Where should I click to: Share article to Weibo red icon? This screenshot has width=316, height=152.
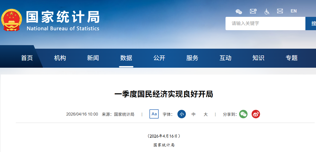pos(256,114)
